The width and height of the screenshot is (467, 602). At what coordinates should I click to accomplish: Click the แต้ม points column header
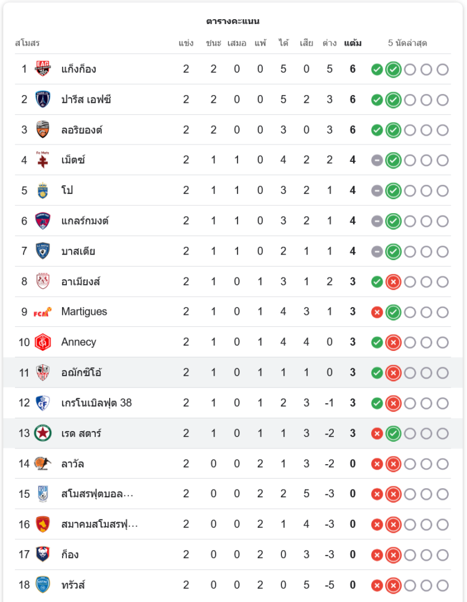click(353, 43)
